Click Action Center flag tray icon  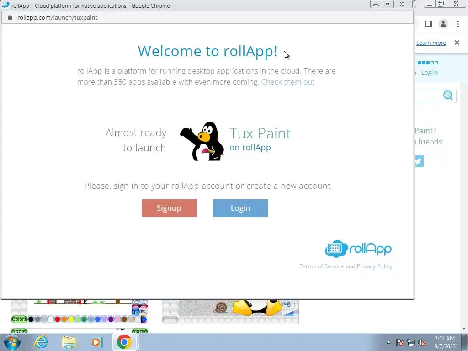pyautogui.click(x=400, y=342)
